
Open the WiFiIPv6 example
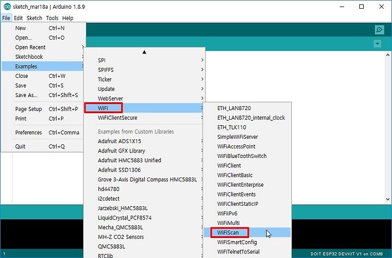click(247, 213)
